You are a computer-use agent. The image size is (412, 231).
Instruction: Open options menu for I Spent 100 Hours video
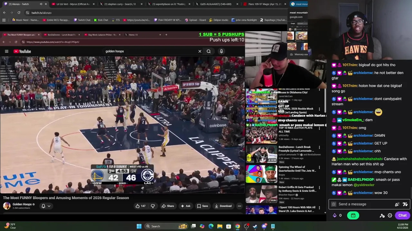[319, 208]
